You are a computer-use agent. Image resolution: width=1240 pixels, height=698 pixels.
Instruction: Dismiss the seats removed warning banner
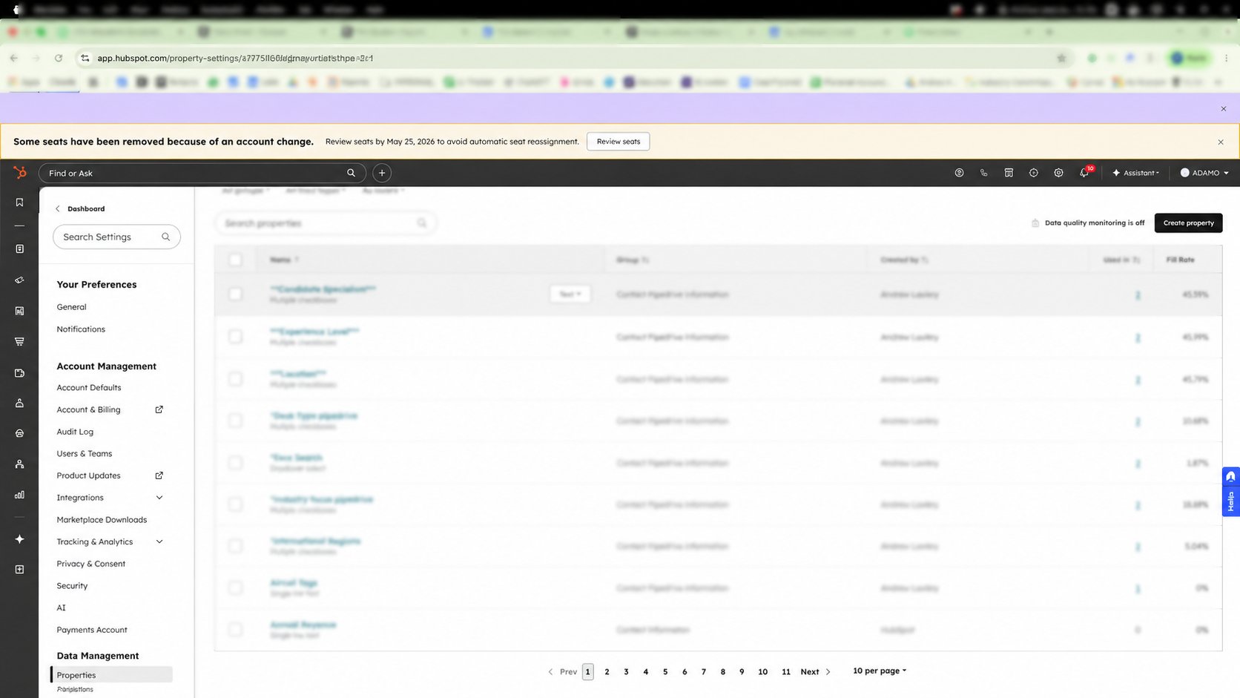1221,142
